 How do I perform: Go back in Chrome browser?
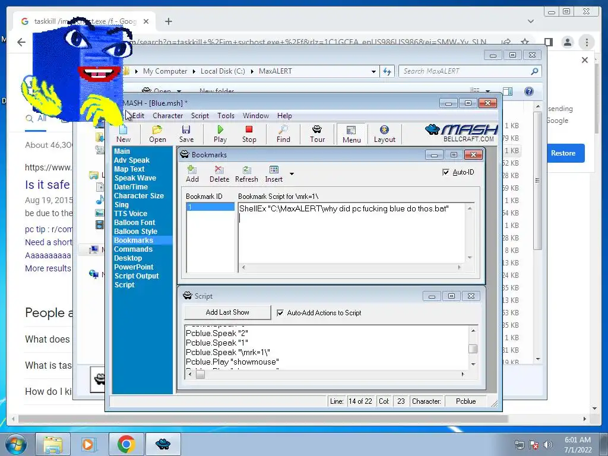tap(21, 42)
